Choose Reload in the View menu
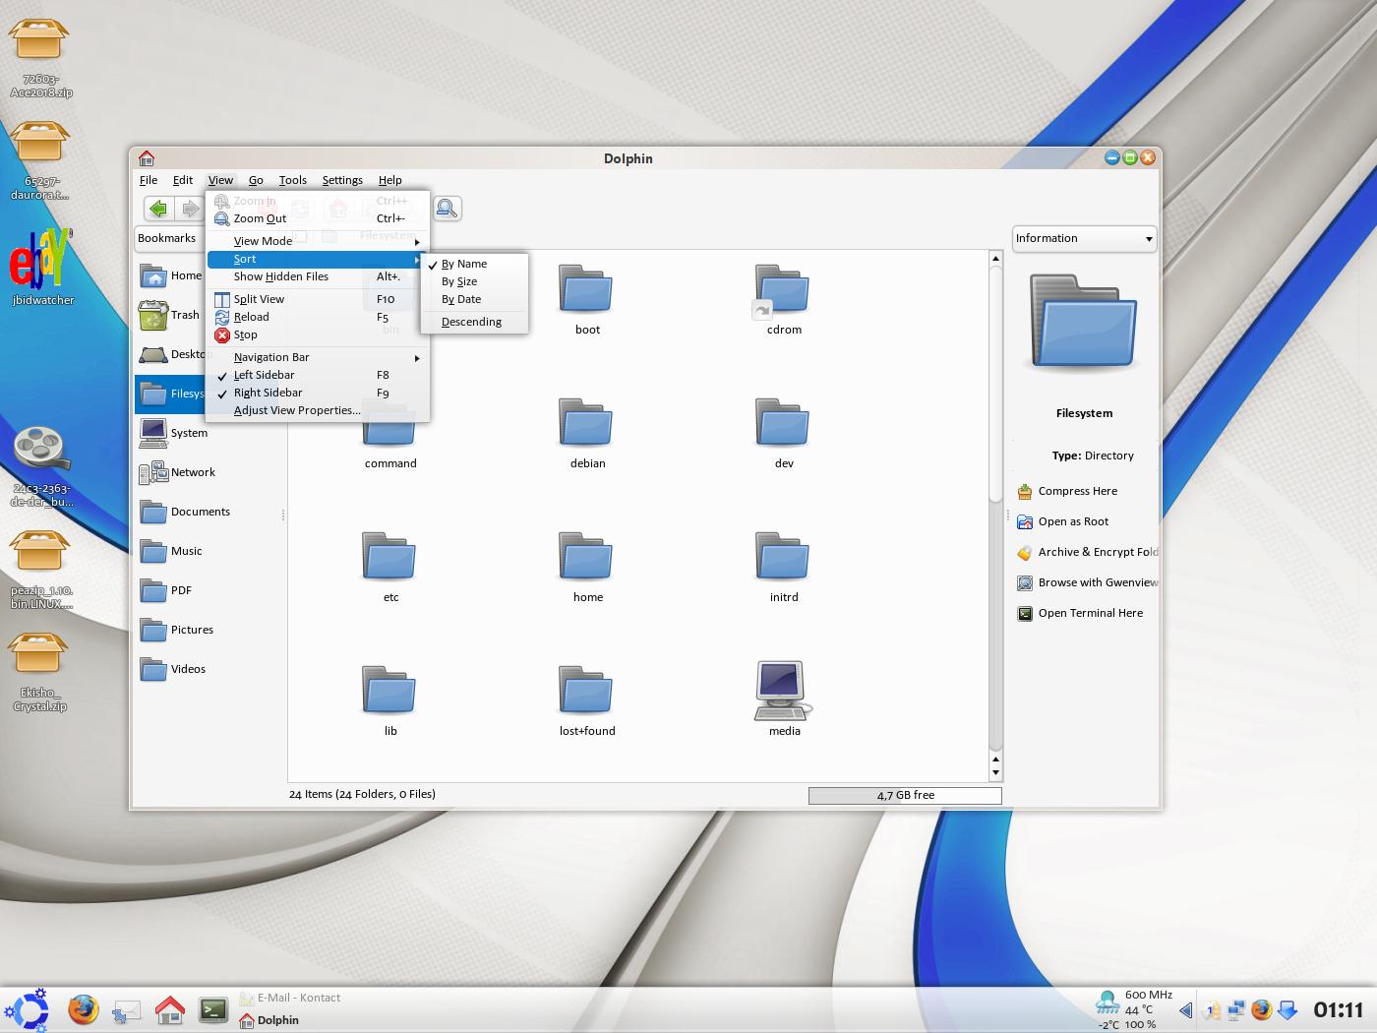The width and height of the screenshot is (1377, 1033). click(318, 317)
